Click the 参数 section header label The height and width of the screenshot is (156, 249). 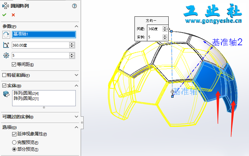click(x=9, y=26)
